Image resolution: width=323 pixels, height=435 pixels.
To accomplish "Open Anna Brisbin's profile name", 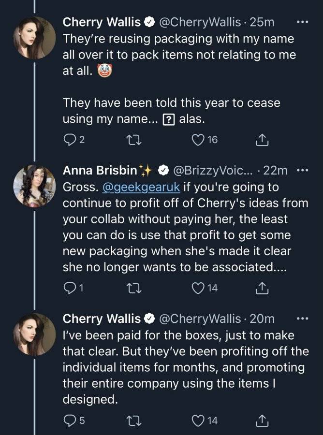I will (x=100, y=170).
